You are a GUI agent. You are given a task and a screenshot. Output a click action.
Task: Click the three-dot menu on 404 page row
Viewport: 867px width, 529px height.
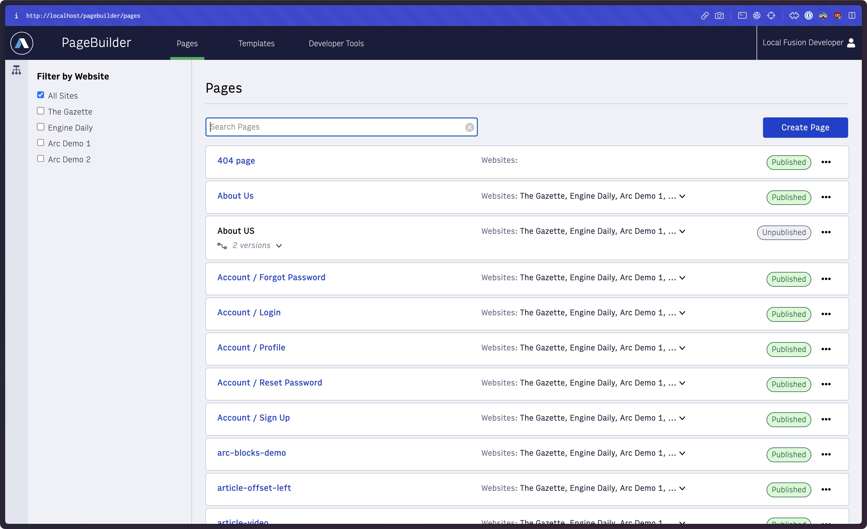pos(827,162)
